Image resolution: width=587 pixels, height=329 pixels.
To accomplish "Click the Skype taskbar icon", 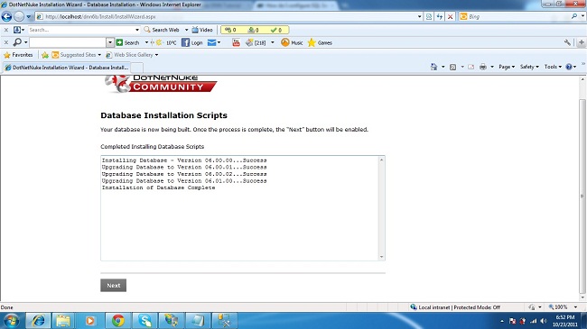I will [x=144, y=321].
